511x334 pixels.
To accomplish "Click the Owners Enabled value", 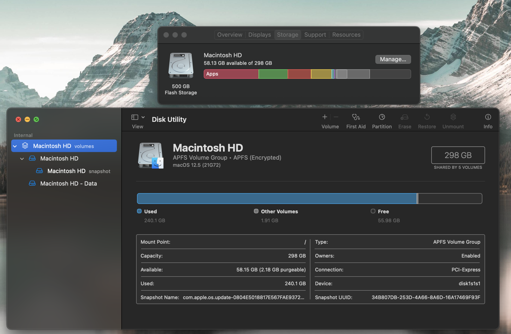I will tap(471, 256).
